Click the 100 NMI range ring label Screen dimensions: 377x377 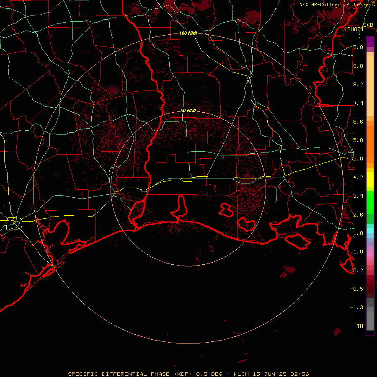[188, 33]
